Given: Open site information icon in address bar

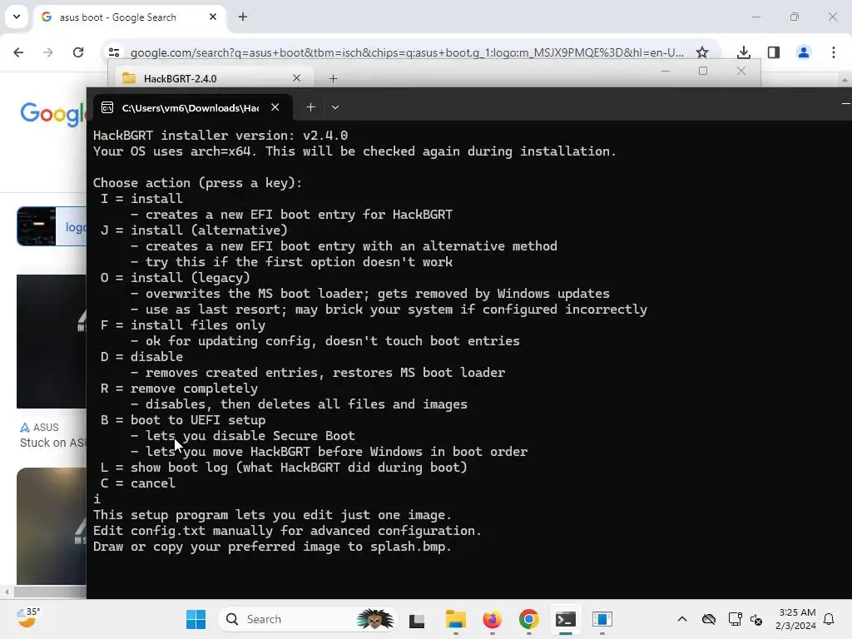Looking at the screenshot, I should click(x=114, y=52).
